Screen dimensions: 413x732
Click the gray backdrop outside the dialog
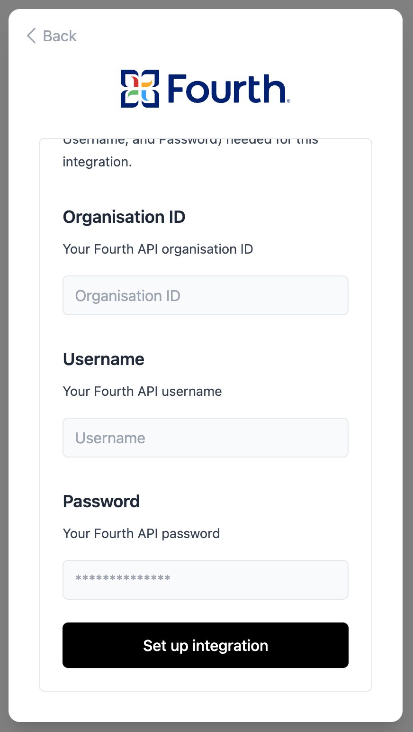pyautogui.click(x=4, y=366)
